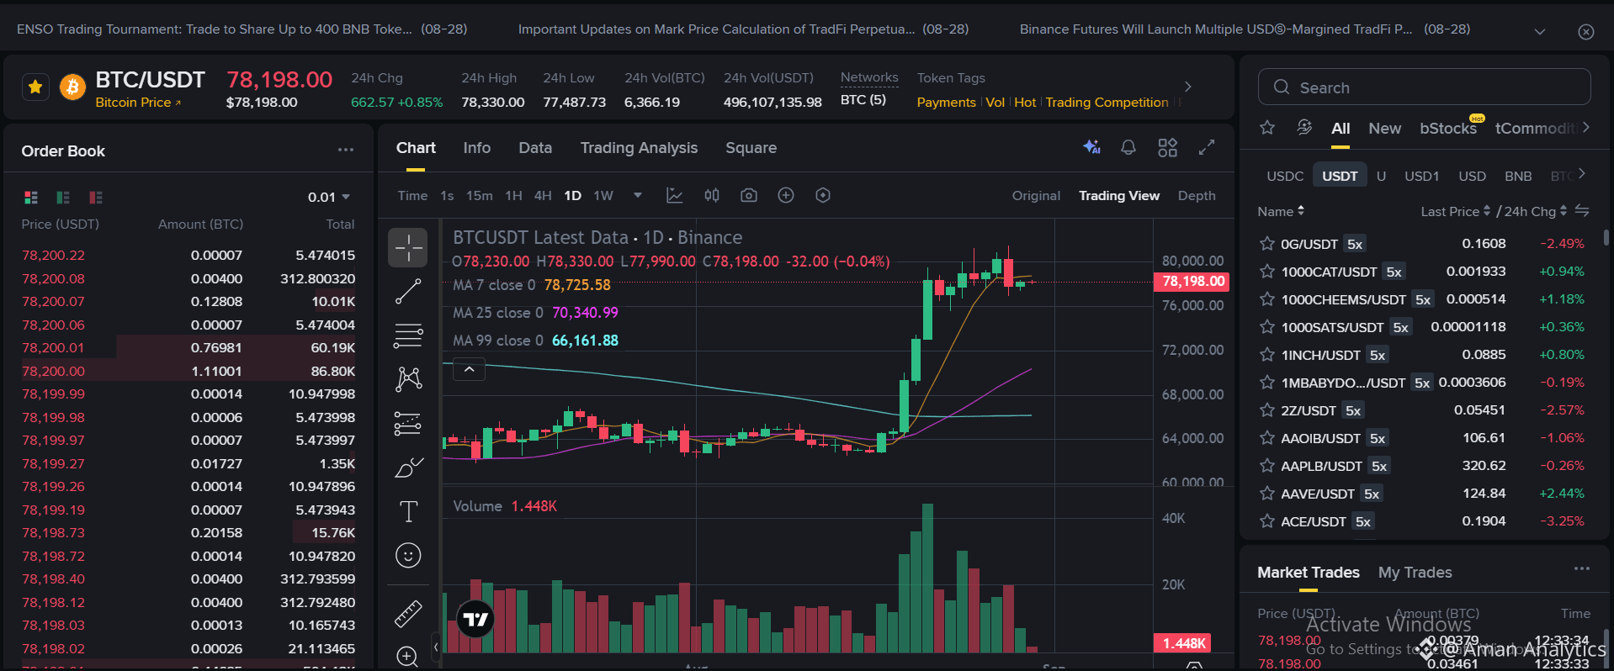The height and width of the screenshot is (671, 1614).
Task: Toggle BTC/USDT favorite star
Action: pyautogui.click(x=35, y=87)
